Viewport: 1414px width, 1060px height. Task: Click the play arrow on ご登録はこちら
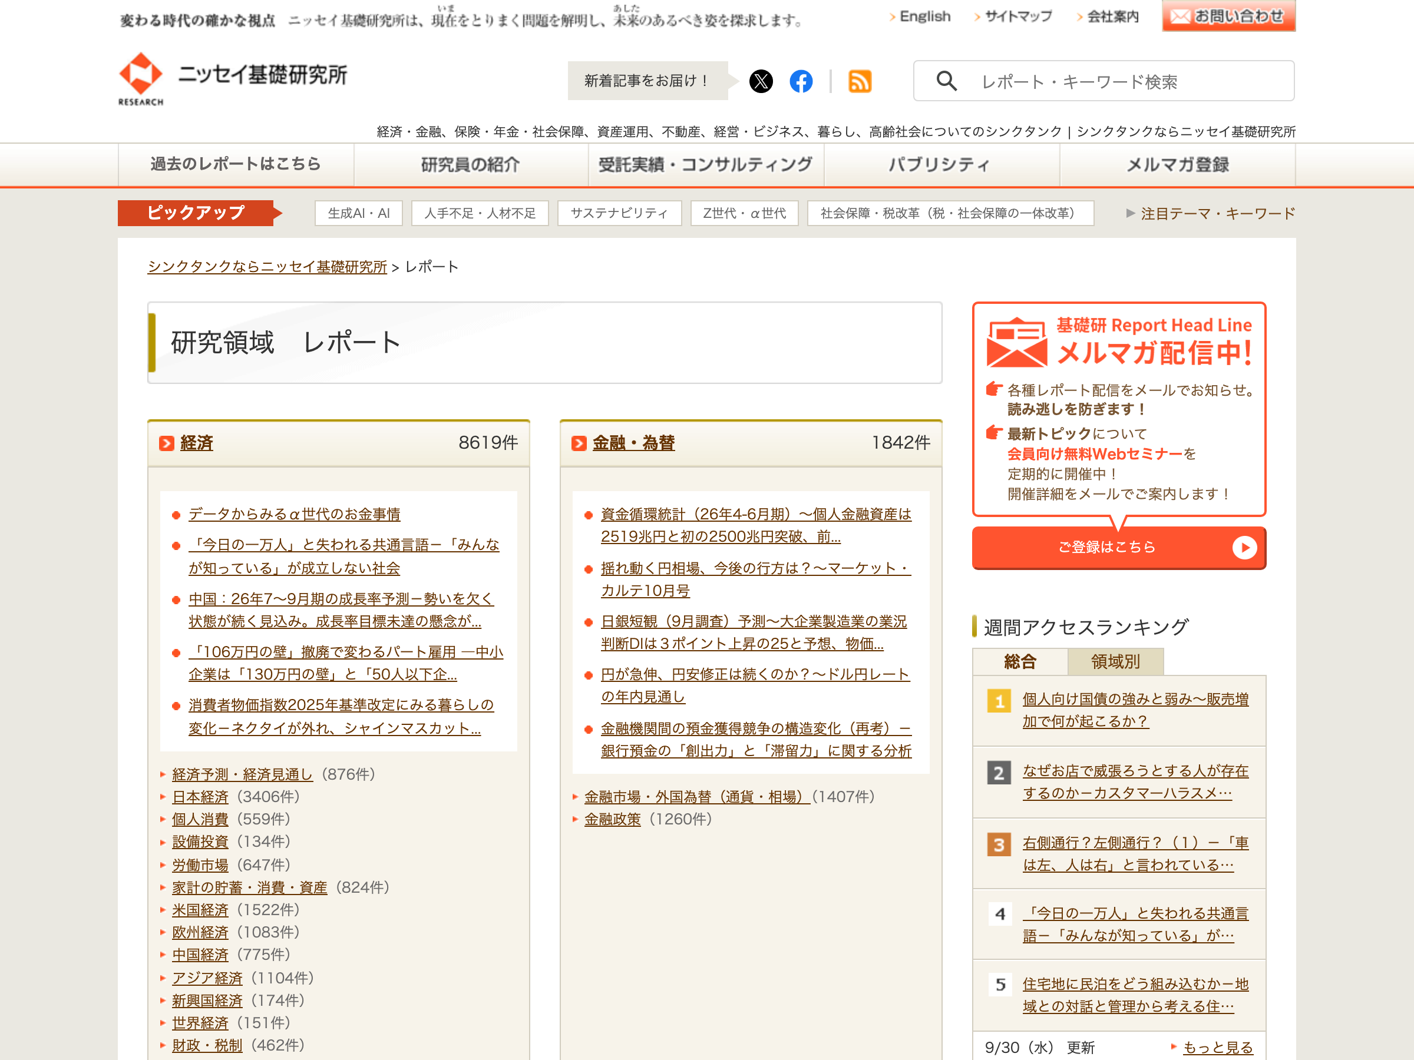coord(1244,548)
